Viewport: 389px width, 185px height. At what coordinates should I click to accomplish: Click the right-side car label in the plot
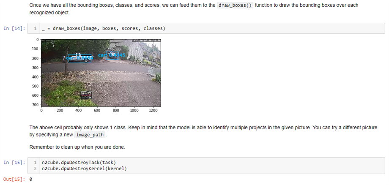pyautogui.click(x=111, y=54)
